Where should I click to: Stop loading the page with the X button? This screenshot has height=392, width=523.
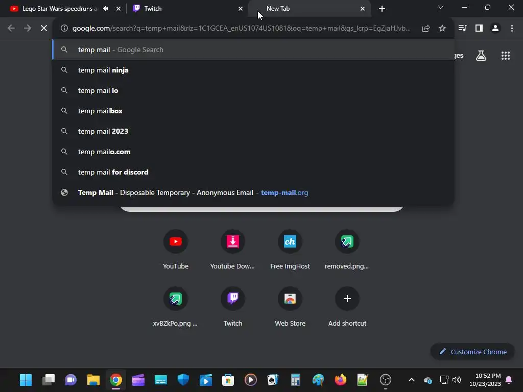pos(44,29)
